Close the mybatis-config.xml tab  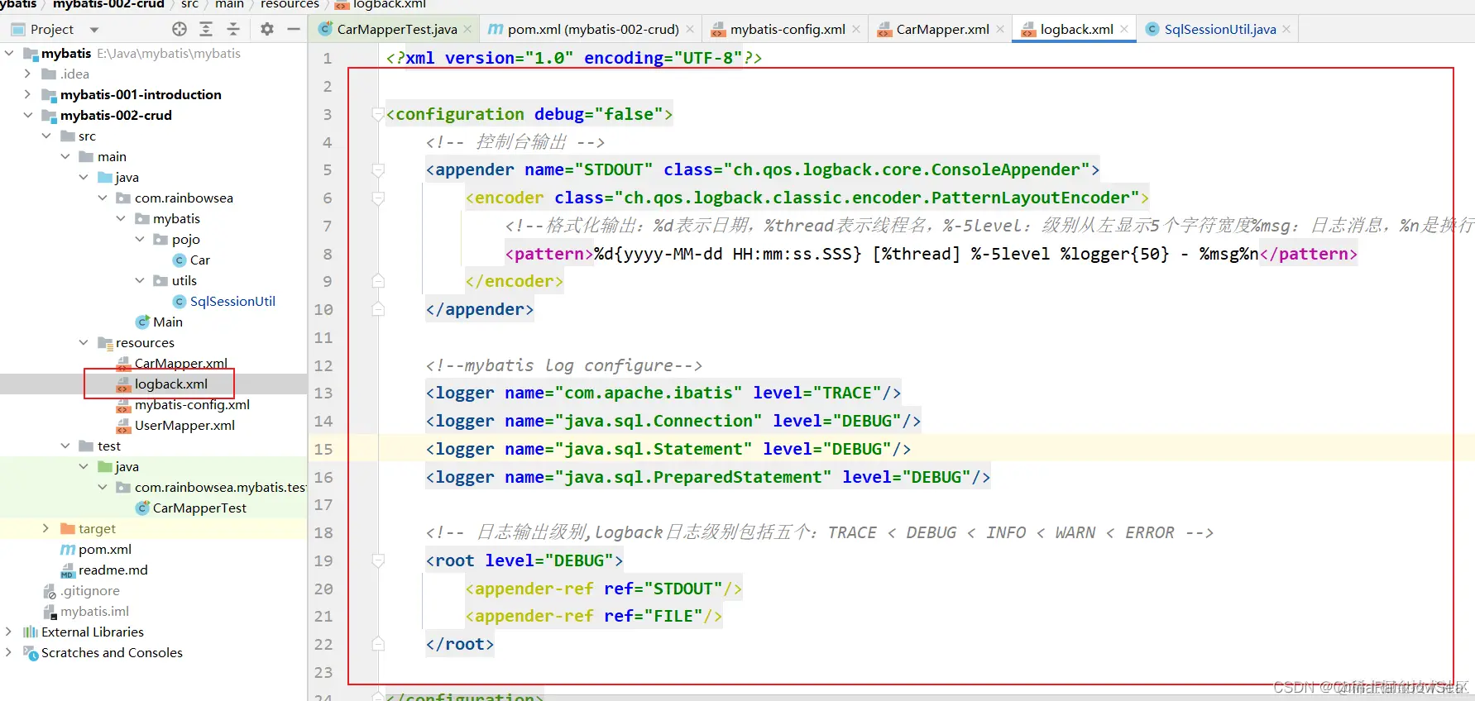point(856,29)
